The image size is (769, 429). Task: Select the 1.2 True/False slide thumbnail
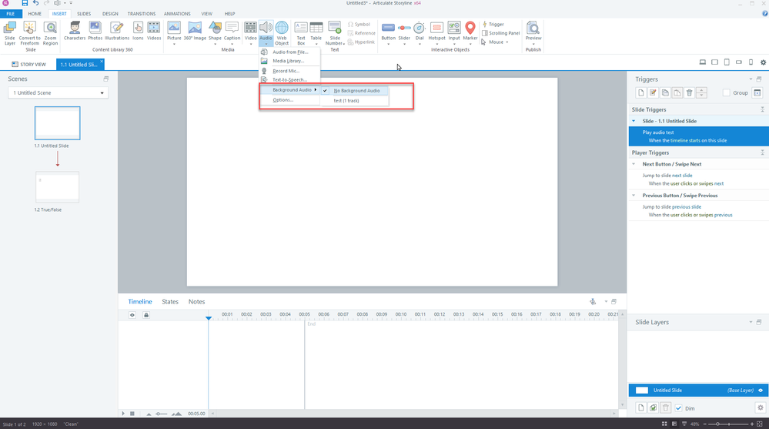click(x=57, y=187)
